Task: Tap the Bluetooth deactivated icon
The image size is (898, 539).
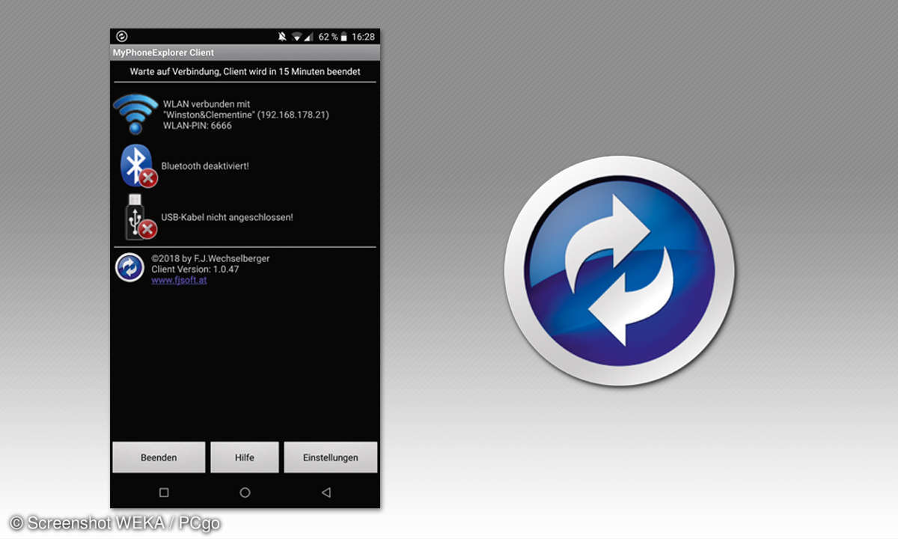Action: coord(138,166)
